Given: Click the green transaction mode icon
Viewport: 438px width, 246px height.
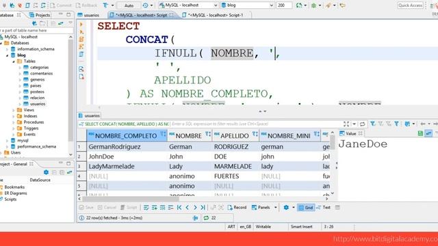Looking at the screenshot, I should point(299,5).
